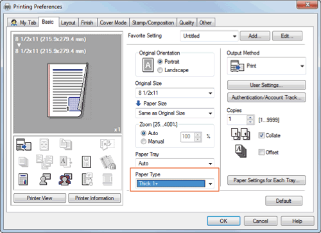The width and height of the screenshot is (321, 233).
Task: Open Paper Settings for Each Tray...
Action: 266,180
